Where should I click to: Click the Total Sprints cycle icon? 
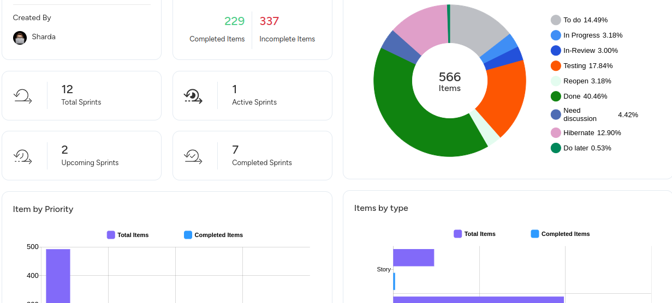click(22, 96)
